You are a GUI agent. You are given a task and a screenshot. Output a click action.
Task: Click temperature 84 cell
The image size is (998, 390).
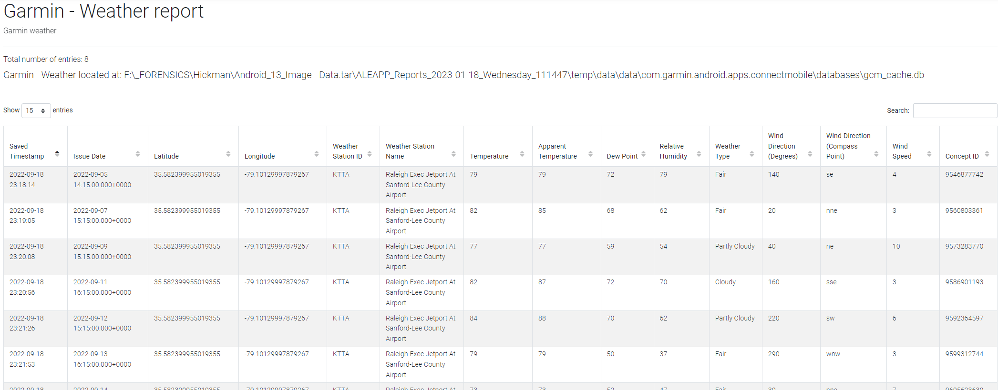(x=498, y=329)
